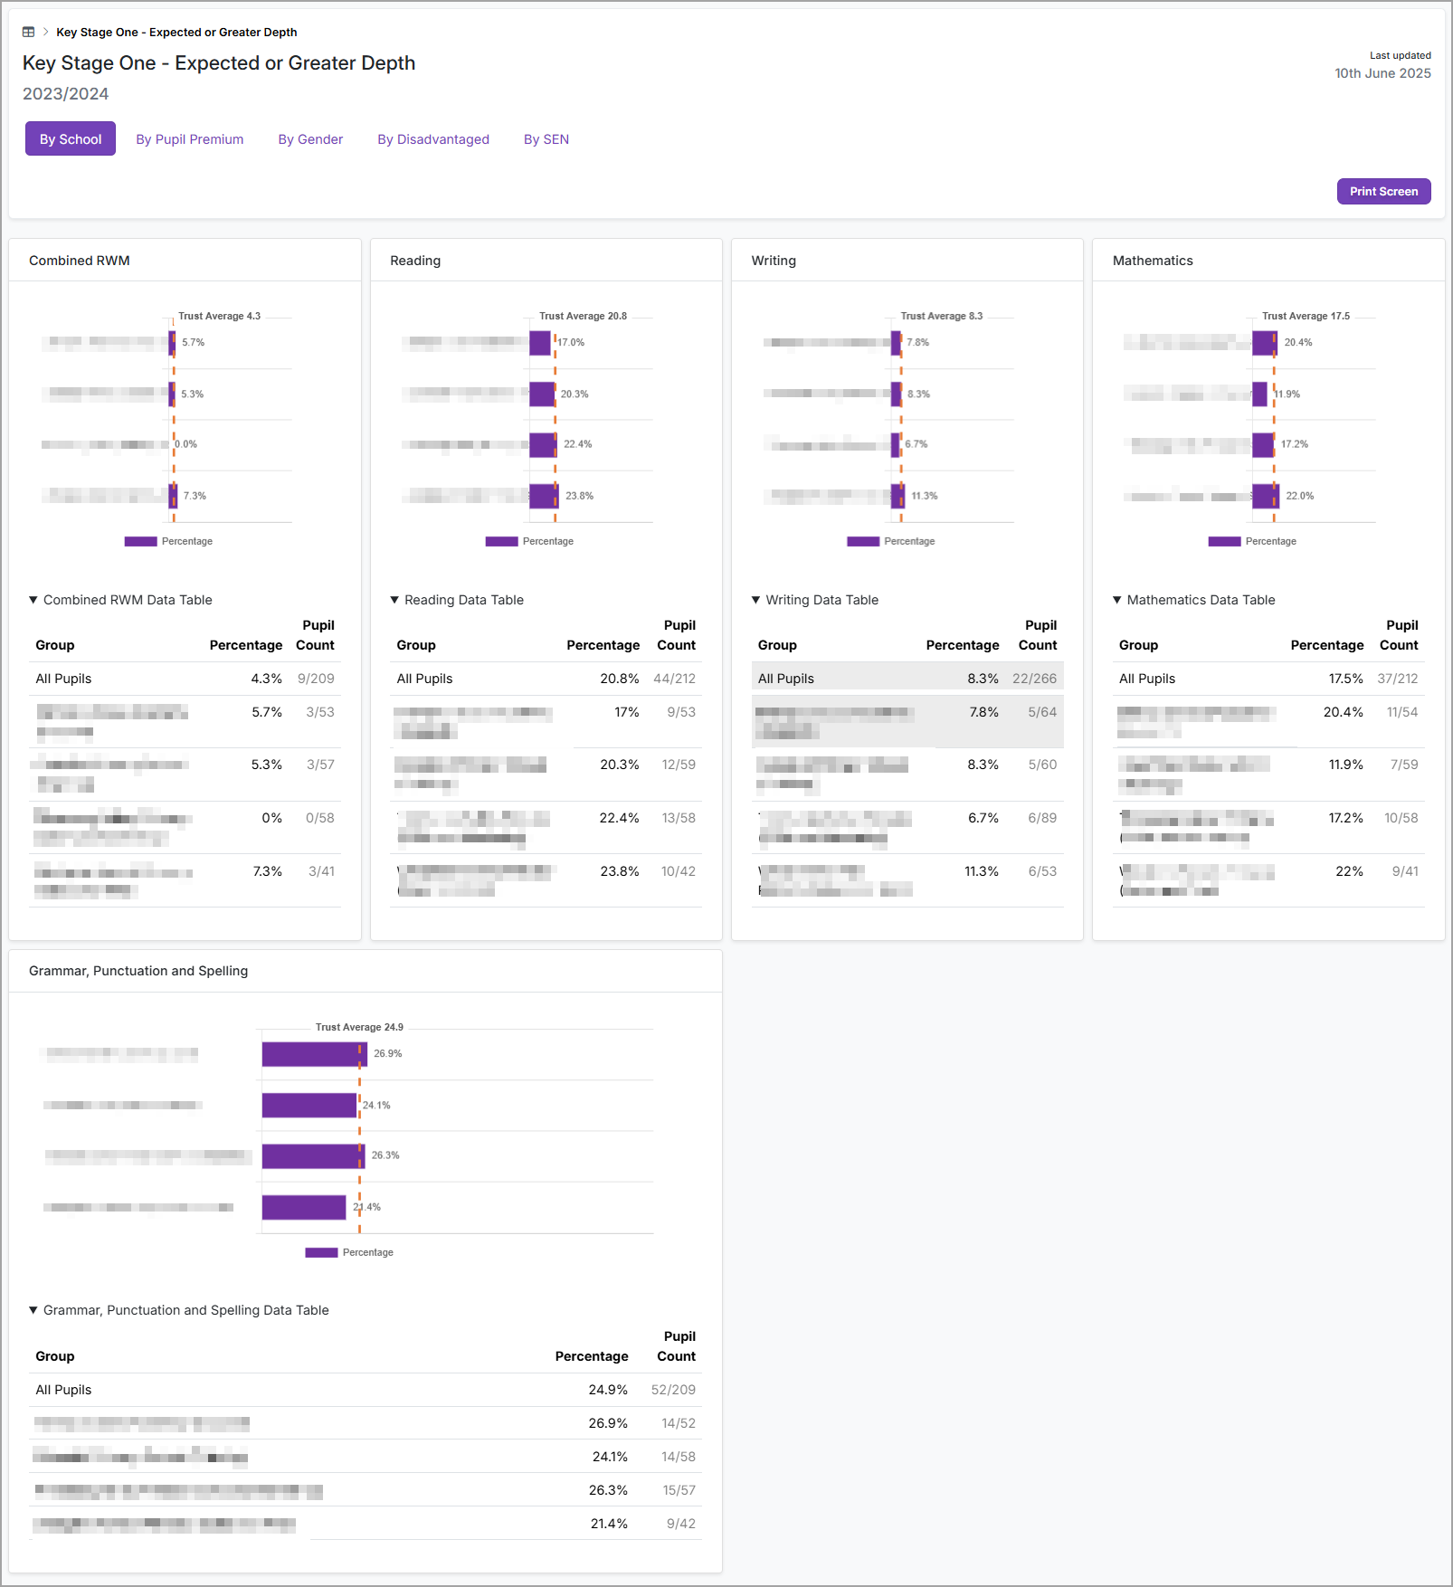Select the By School tab
The height and width of the screenshot is (1587, 1453).
tap(71, 139)
